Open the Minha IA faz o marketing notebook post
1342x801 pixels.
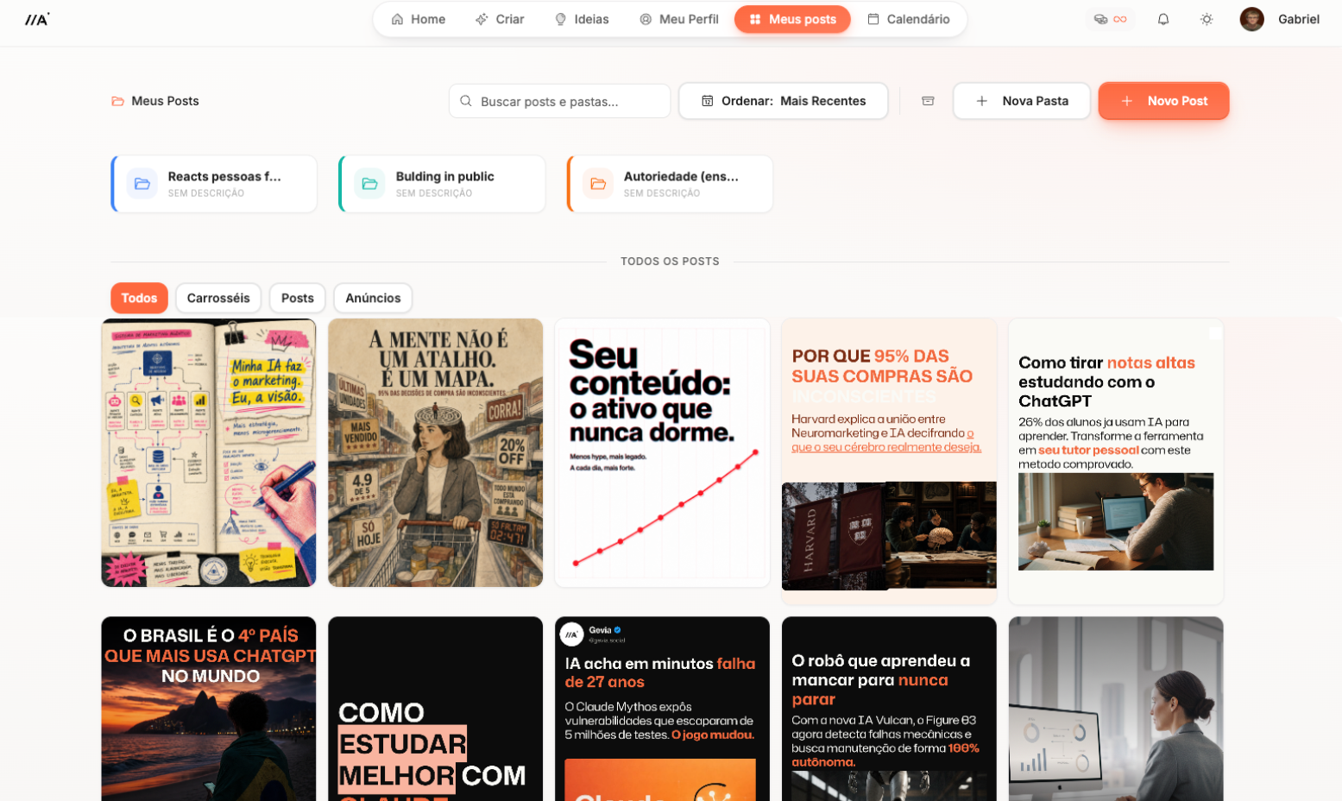209,453
